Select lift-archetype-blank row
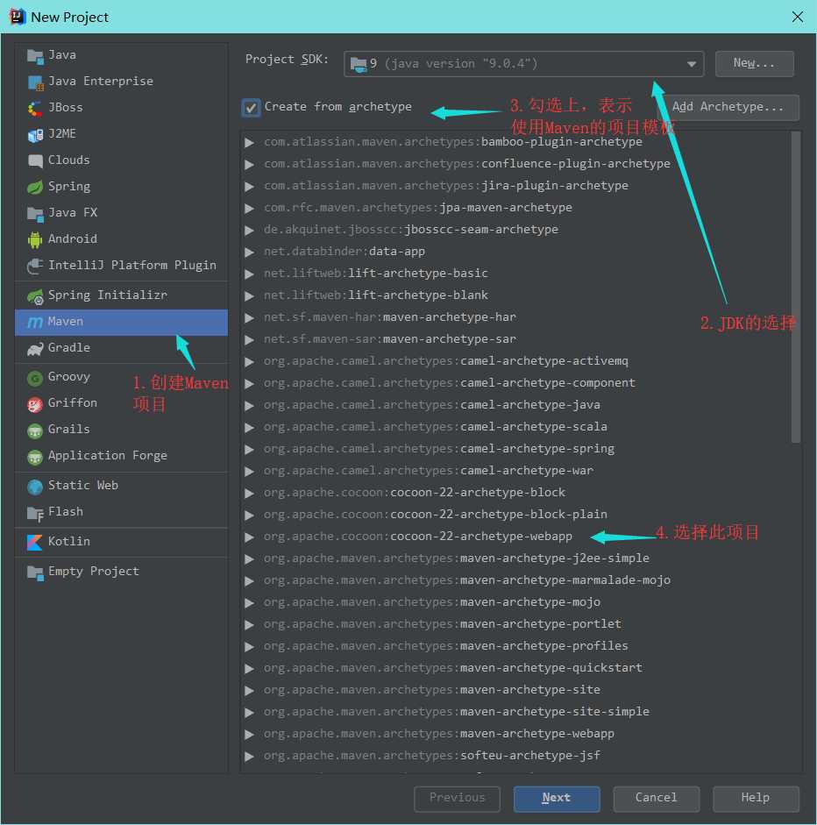 (515, 295)
